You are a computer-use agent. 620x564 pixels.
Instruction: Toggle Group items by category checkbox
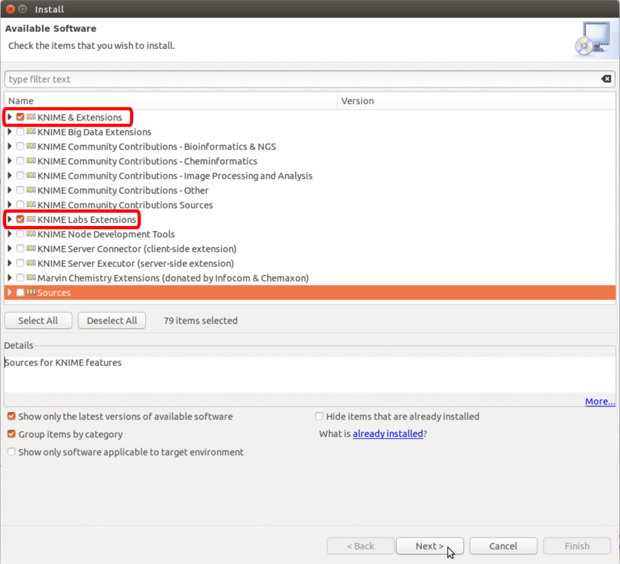[12, 434]
